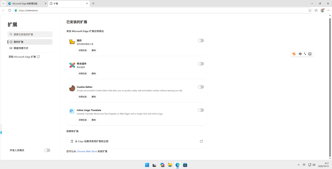The width and height of the screenshot is (332, 169).
Task: Delete Inline Lingo Translate via 删除
Action: click(94, 120)
